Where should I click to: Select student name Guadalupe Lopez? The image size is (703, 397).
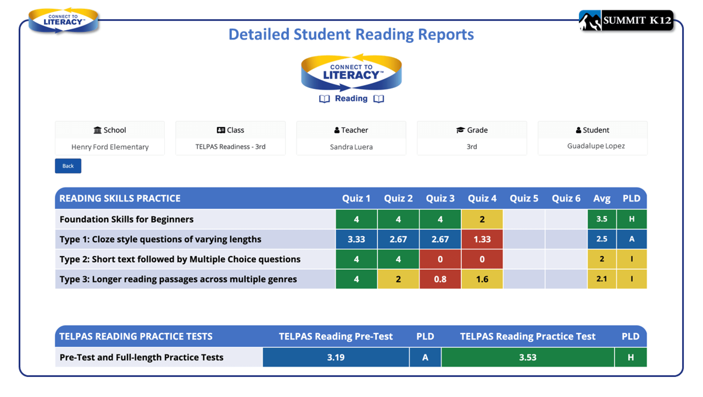tap(596, 146)
